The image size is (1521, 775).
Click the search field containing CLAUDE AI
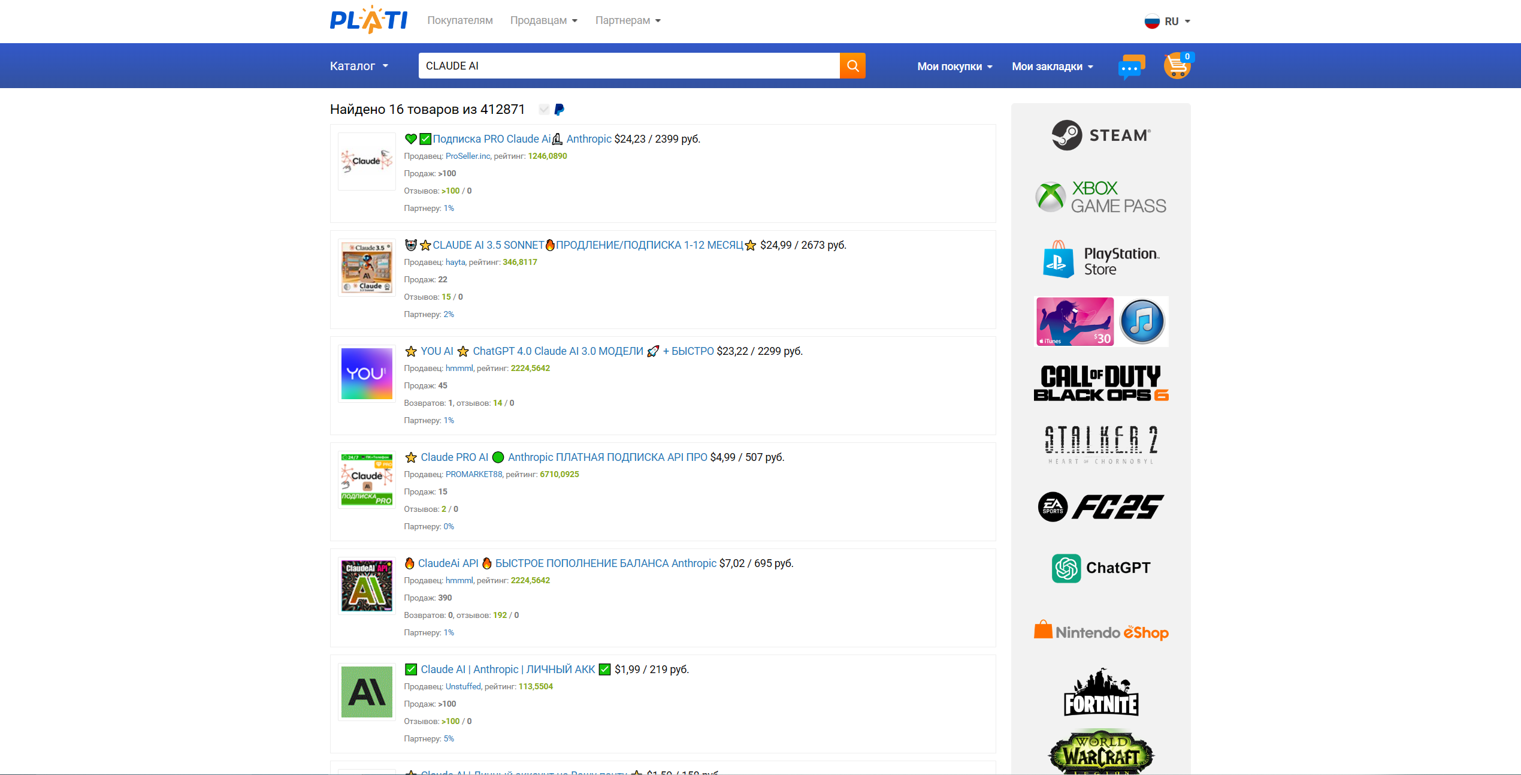629,66
